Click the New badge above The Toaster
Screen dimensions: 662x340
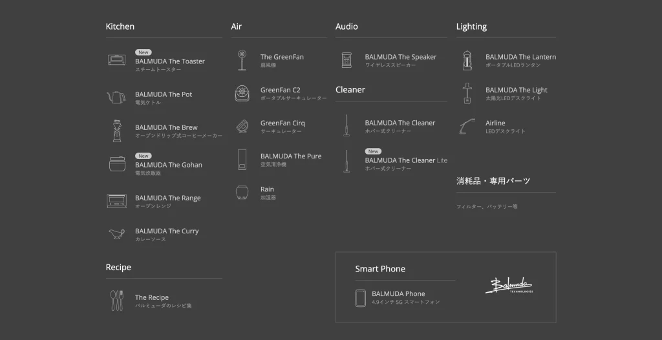coord(143,52)
